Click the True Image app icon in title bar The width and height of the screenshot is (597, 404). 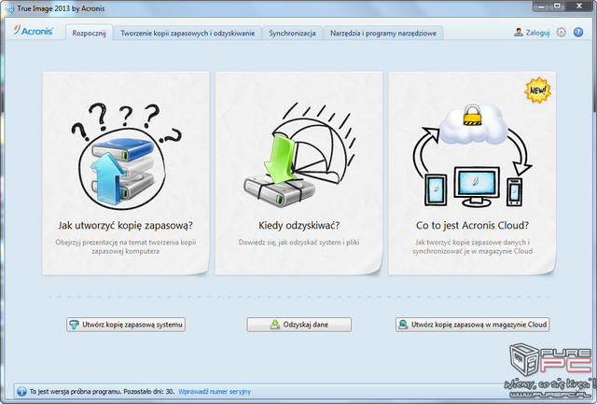tap(9, 8)
